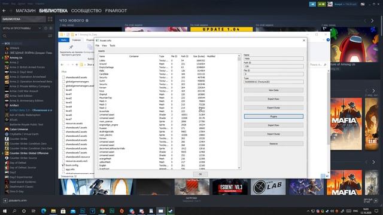The image size is (383, 215).
Task: Click the Import Raw button
Action: [x=273, y=125]
